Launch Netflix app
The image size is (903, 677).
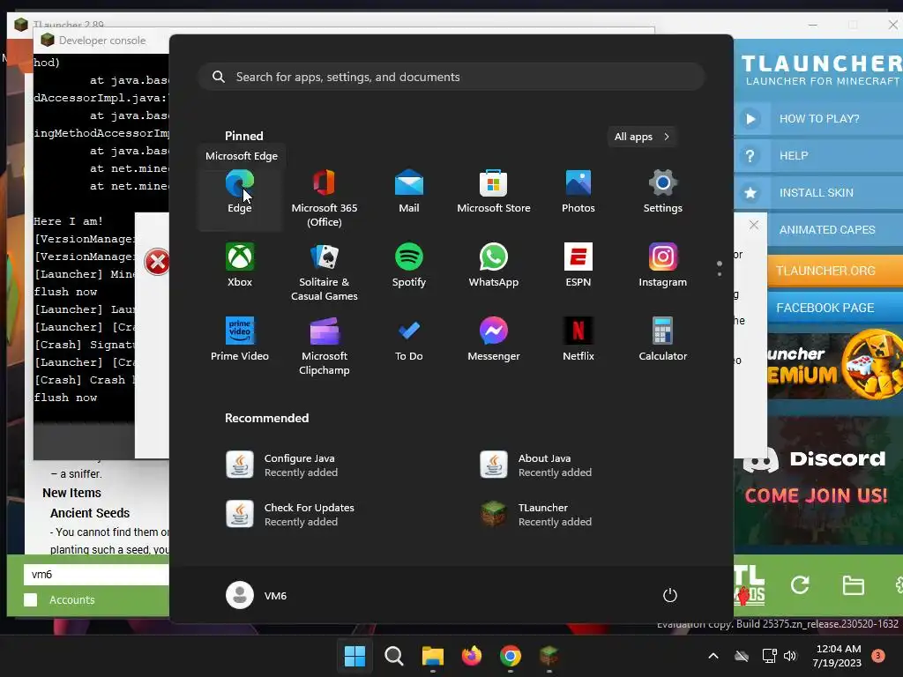pos(578,339)
